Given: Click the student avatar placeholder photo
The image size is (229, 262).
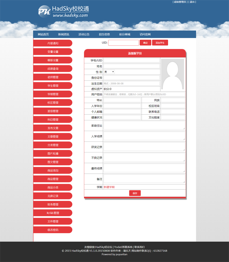Looking at the screenshot, I should click(173, 74).
